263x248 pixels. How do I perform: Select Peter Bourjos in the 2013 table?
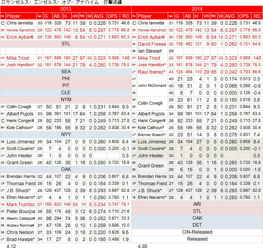(21, 212)
